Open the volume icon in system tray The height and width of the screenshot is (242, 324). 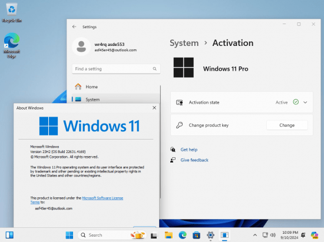tap(273, 235)
